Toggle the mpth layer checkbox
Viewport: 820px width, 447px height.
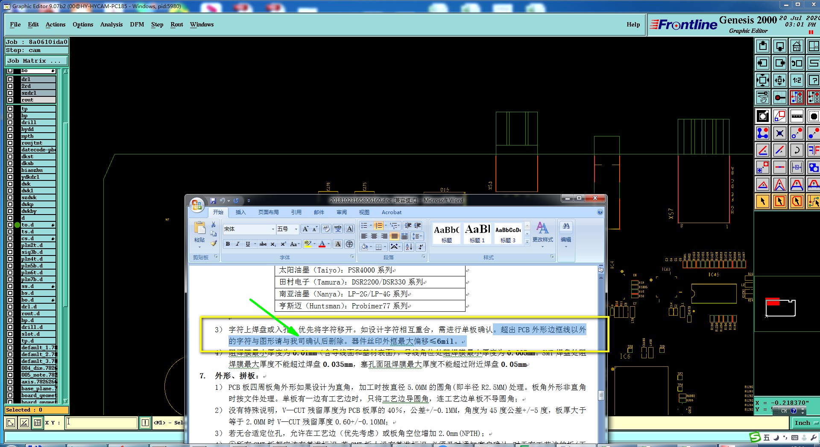(x=10, y=136)
